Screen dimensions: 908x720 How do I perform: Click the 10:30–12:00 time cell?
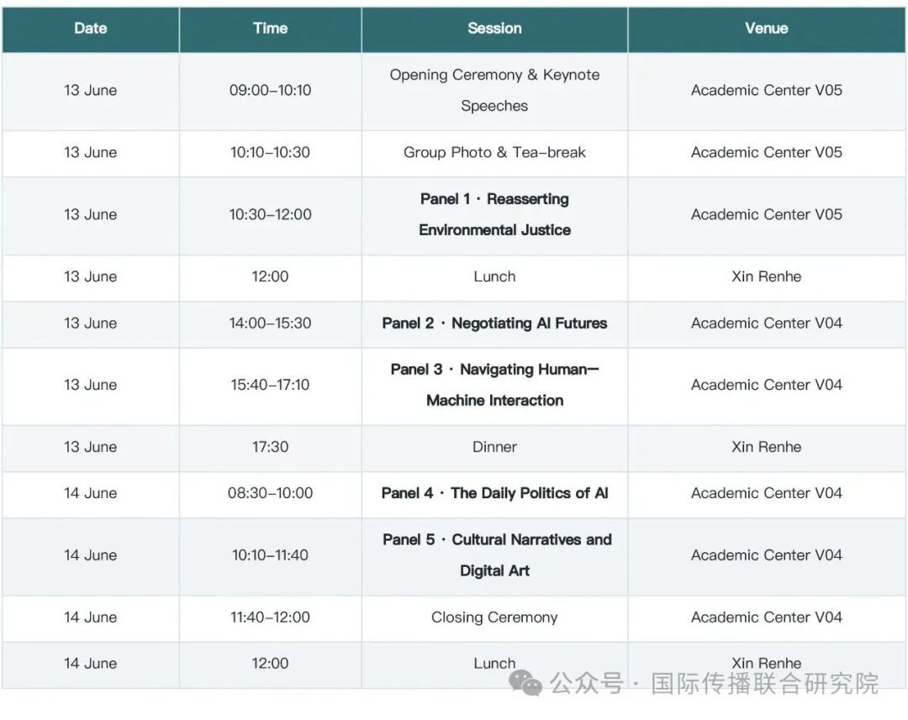coord(270,215)
